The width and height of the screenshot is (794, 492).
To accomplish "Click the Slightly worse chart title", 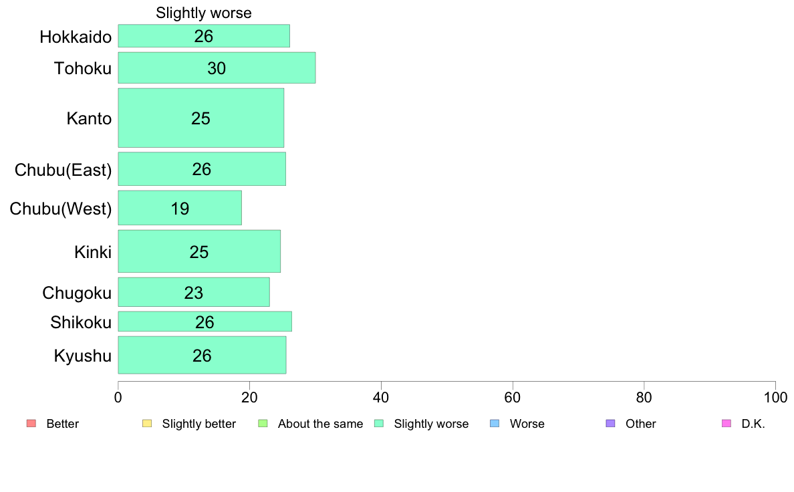I will point(204,13).
